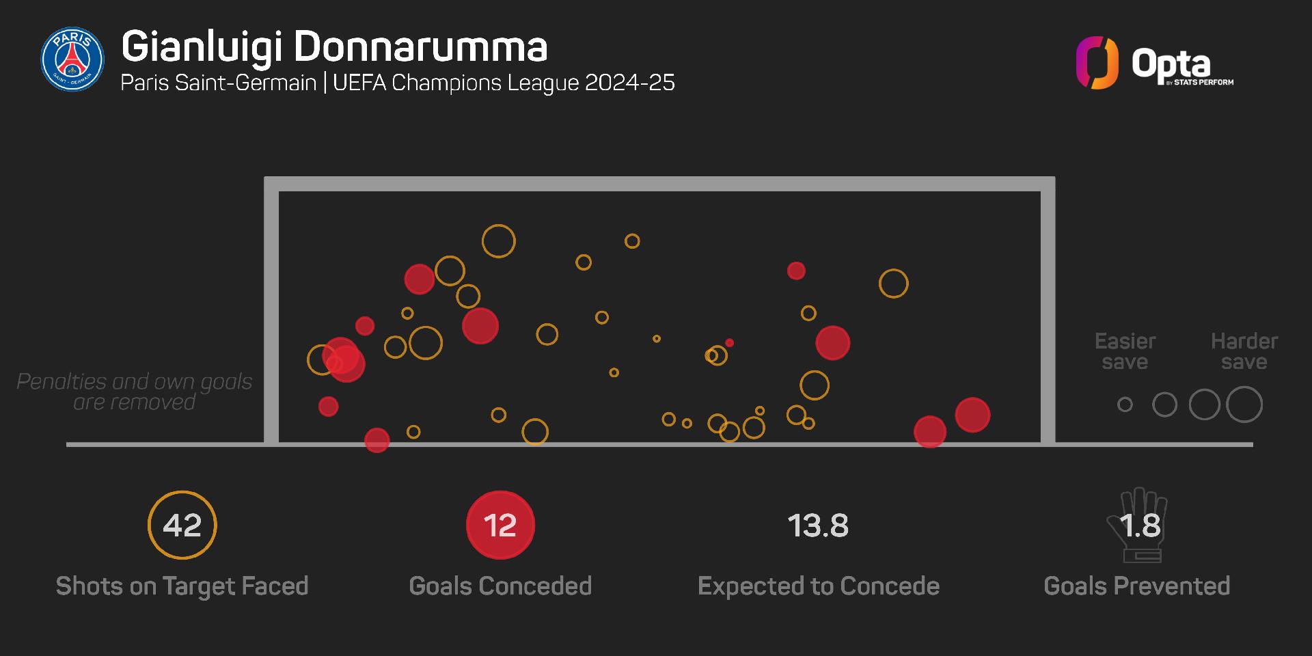Click the Expected to Concede 13.8 value

pyautogui.click(x=819, y=525)
